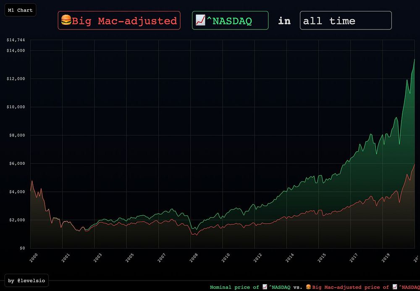Open the all time range selector
Viewport: 420px width, 291px height.
[346, 20]
